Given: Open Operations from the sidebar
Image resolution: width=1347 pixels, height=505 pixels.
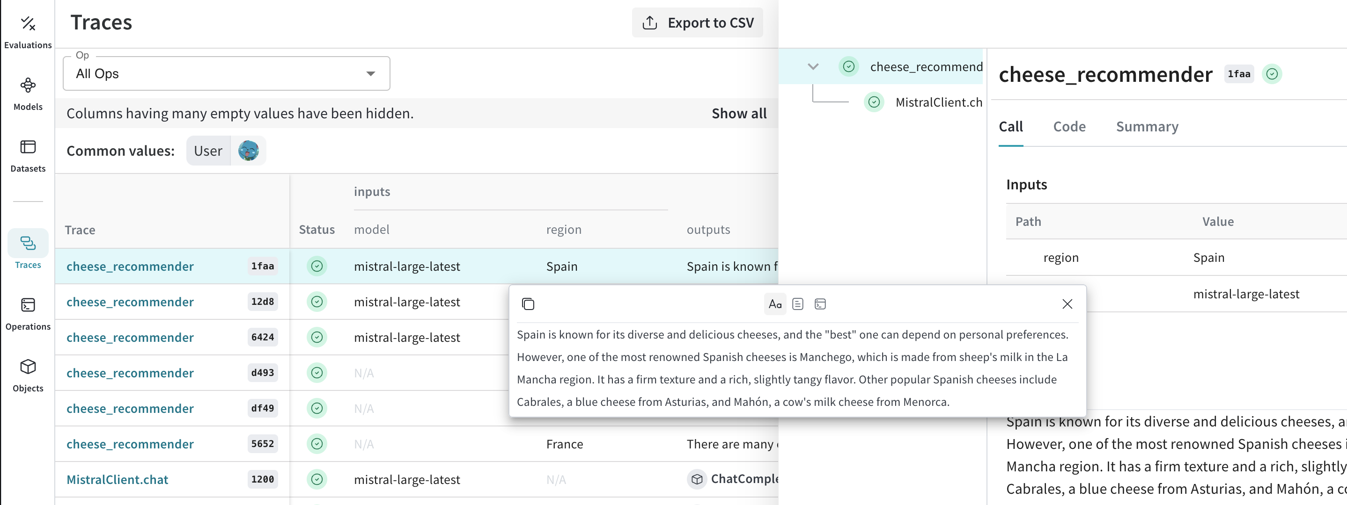Looking at the screenshot, I should [x=28, y=313].
